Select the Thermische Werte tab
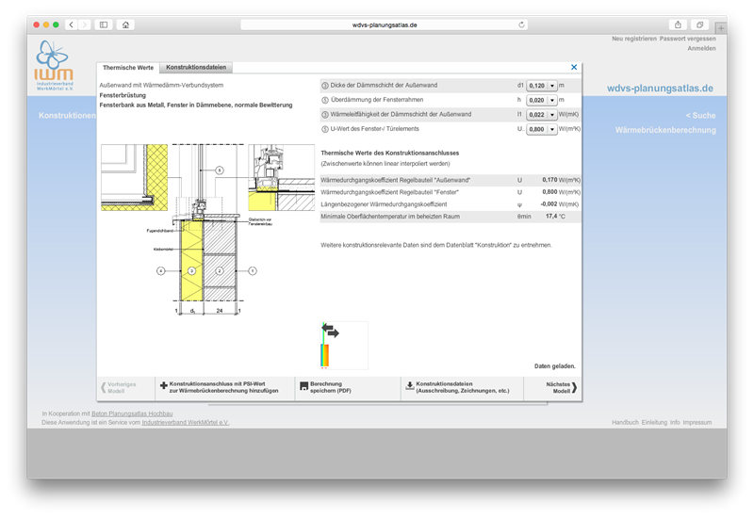This screenshot has width=754, height=518. [x=128, y=68]
